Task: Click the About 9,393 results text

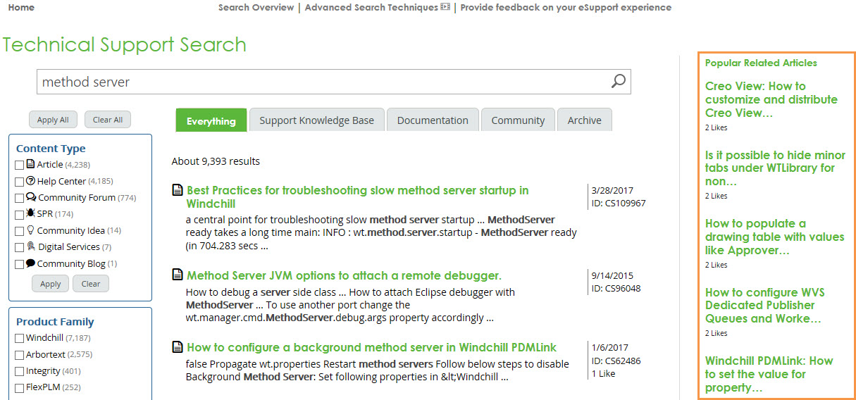Action: [216, 161]
